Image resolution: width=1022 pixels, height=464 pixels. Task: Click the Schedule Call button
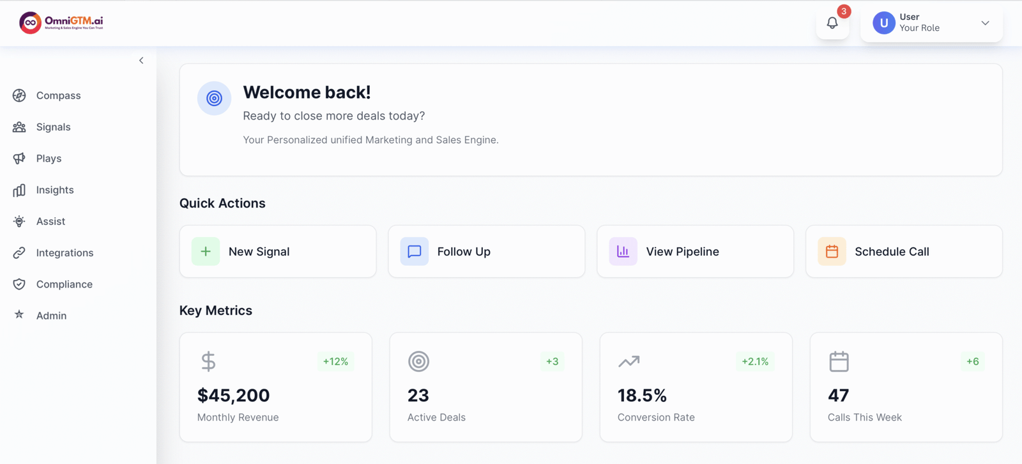(904, 251)
